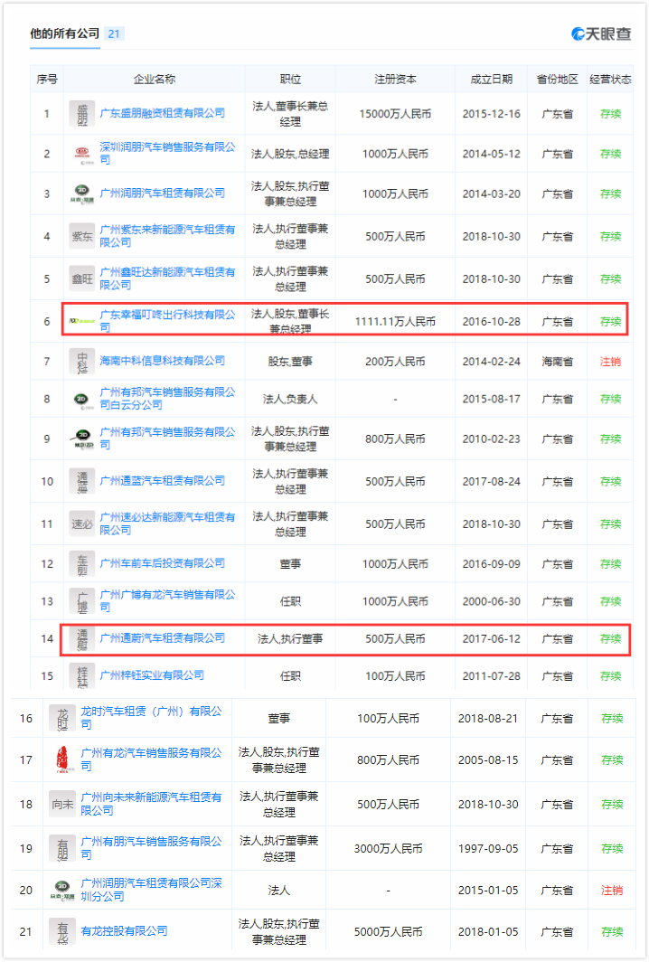Open 广州速必达新能源汽车租赁有限公司 link
This screenshot has height=962, width=649.
click(167, 523)
